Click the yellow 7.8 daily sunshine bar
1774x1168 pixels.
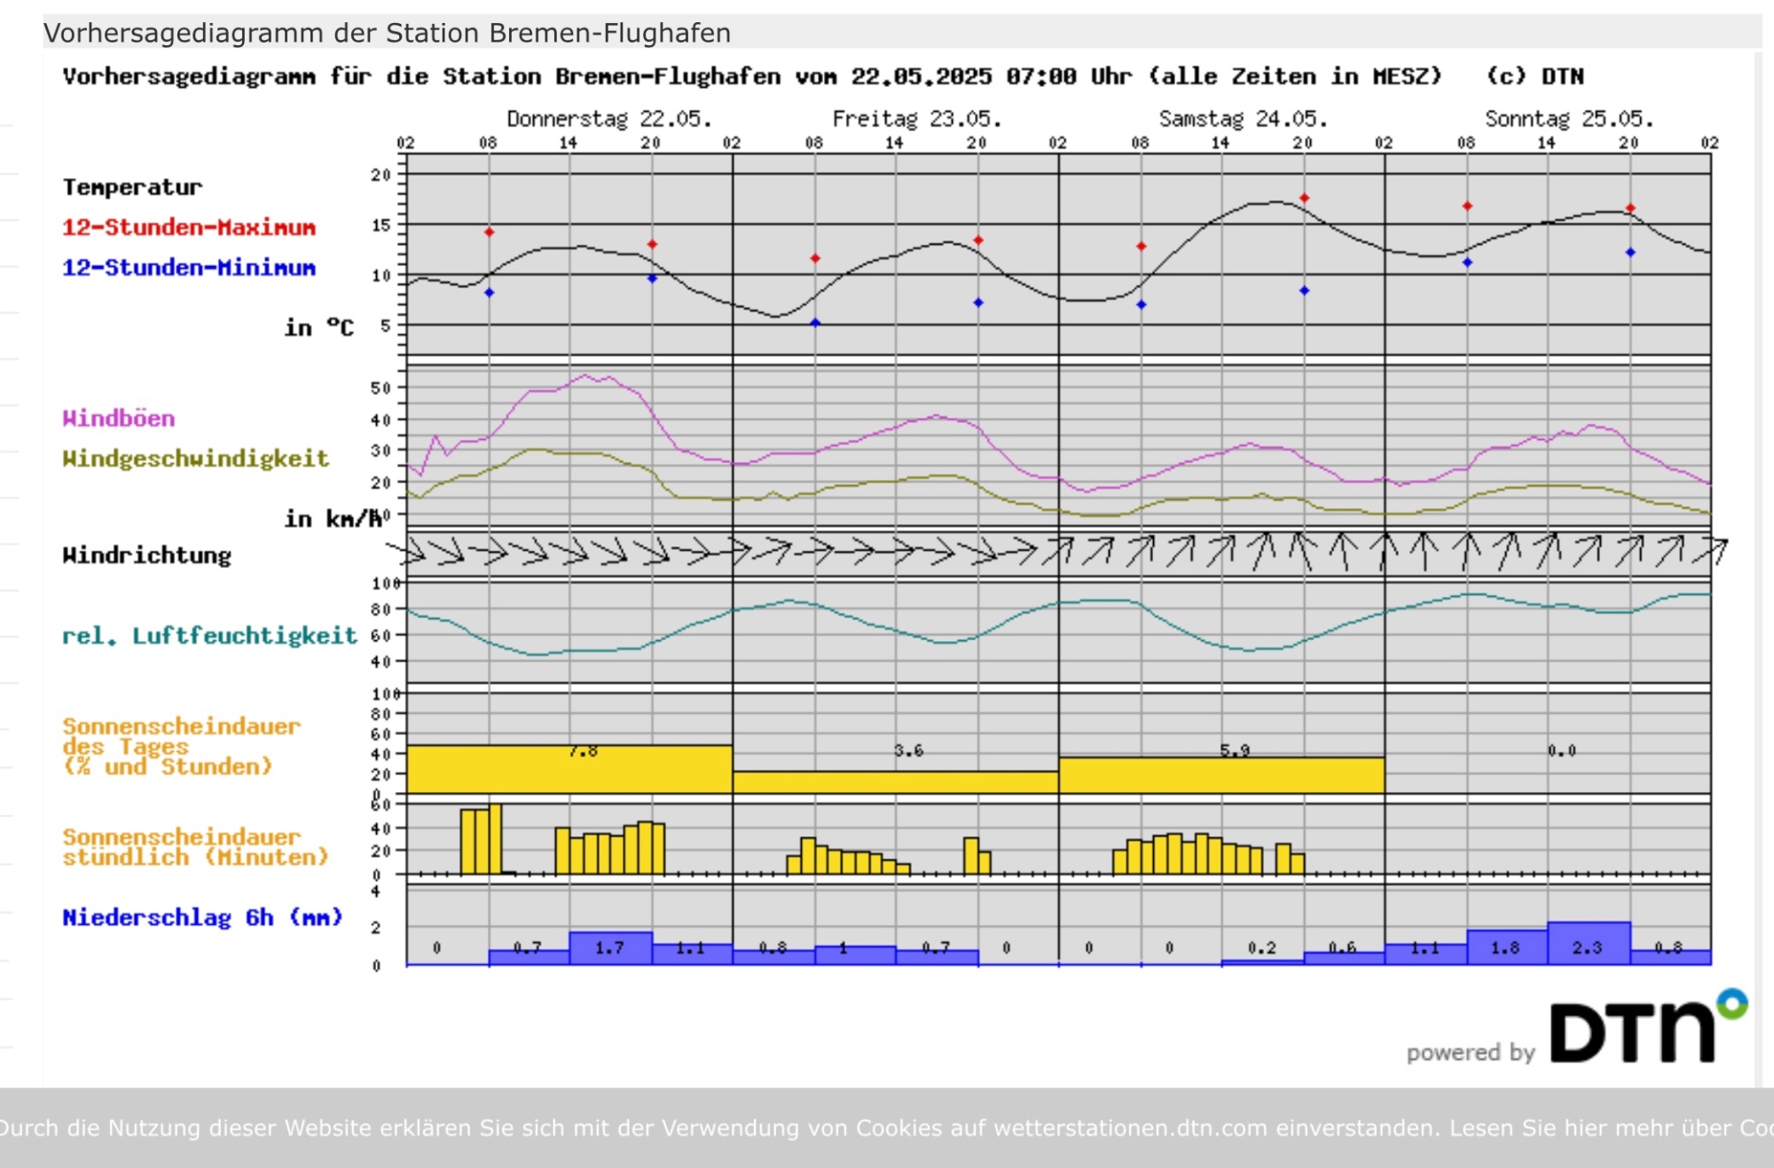(569, 770)
